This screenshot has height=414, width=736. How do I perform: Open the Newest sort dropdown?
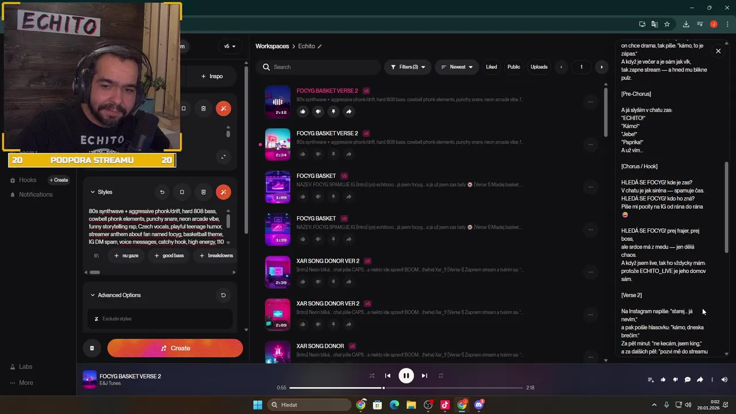[457, 67]
